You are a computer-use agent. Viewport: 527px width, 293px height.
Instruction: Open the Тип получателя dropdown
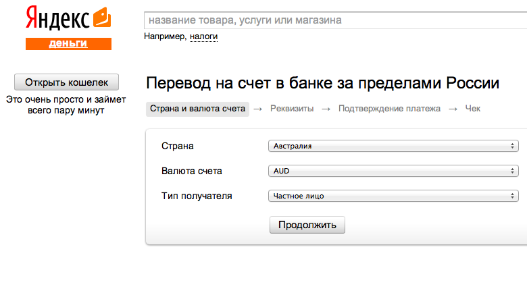(393, 196)
